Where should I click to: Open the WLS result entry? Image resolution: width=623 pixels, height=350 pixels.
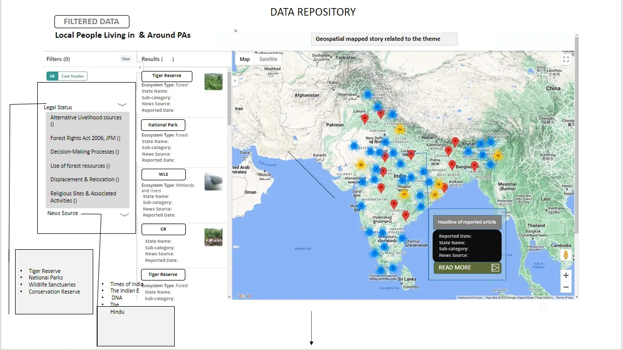pyautogui.click(x=163, y=174)
